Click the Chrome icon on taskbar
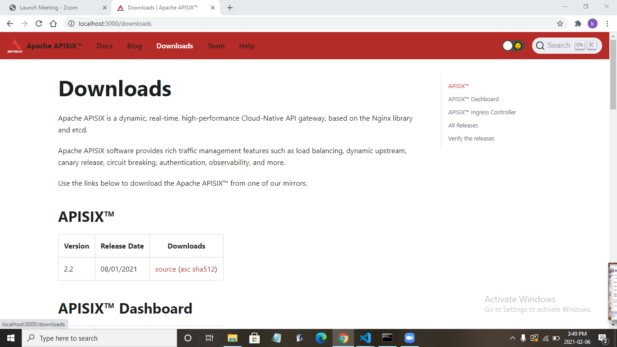The height and width of the screenshot is (347, 617). point(343,338)
